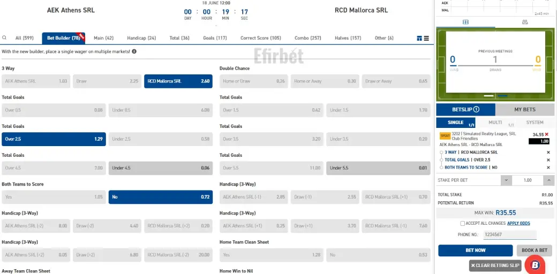This screenshot has height=274, width=557.
Task: Select Under 2.5 Total Goals 0.58
Action: 161,139
